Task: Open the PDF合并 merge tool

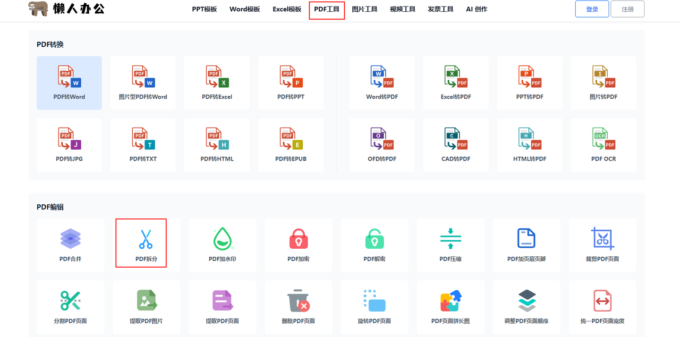Action: click(70, 245)
